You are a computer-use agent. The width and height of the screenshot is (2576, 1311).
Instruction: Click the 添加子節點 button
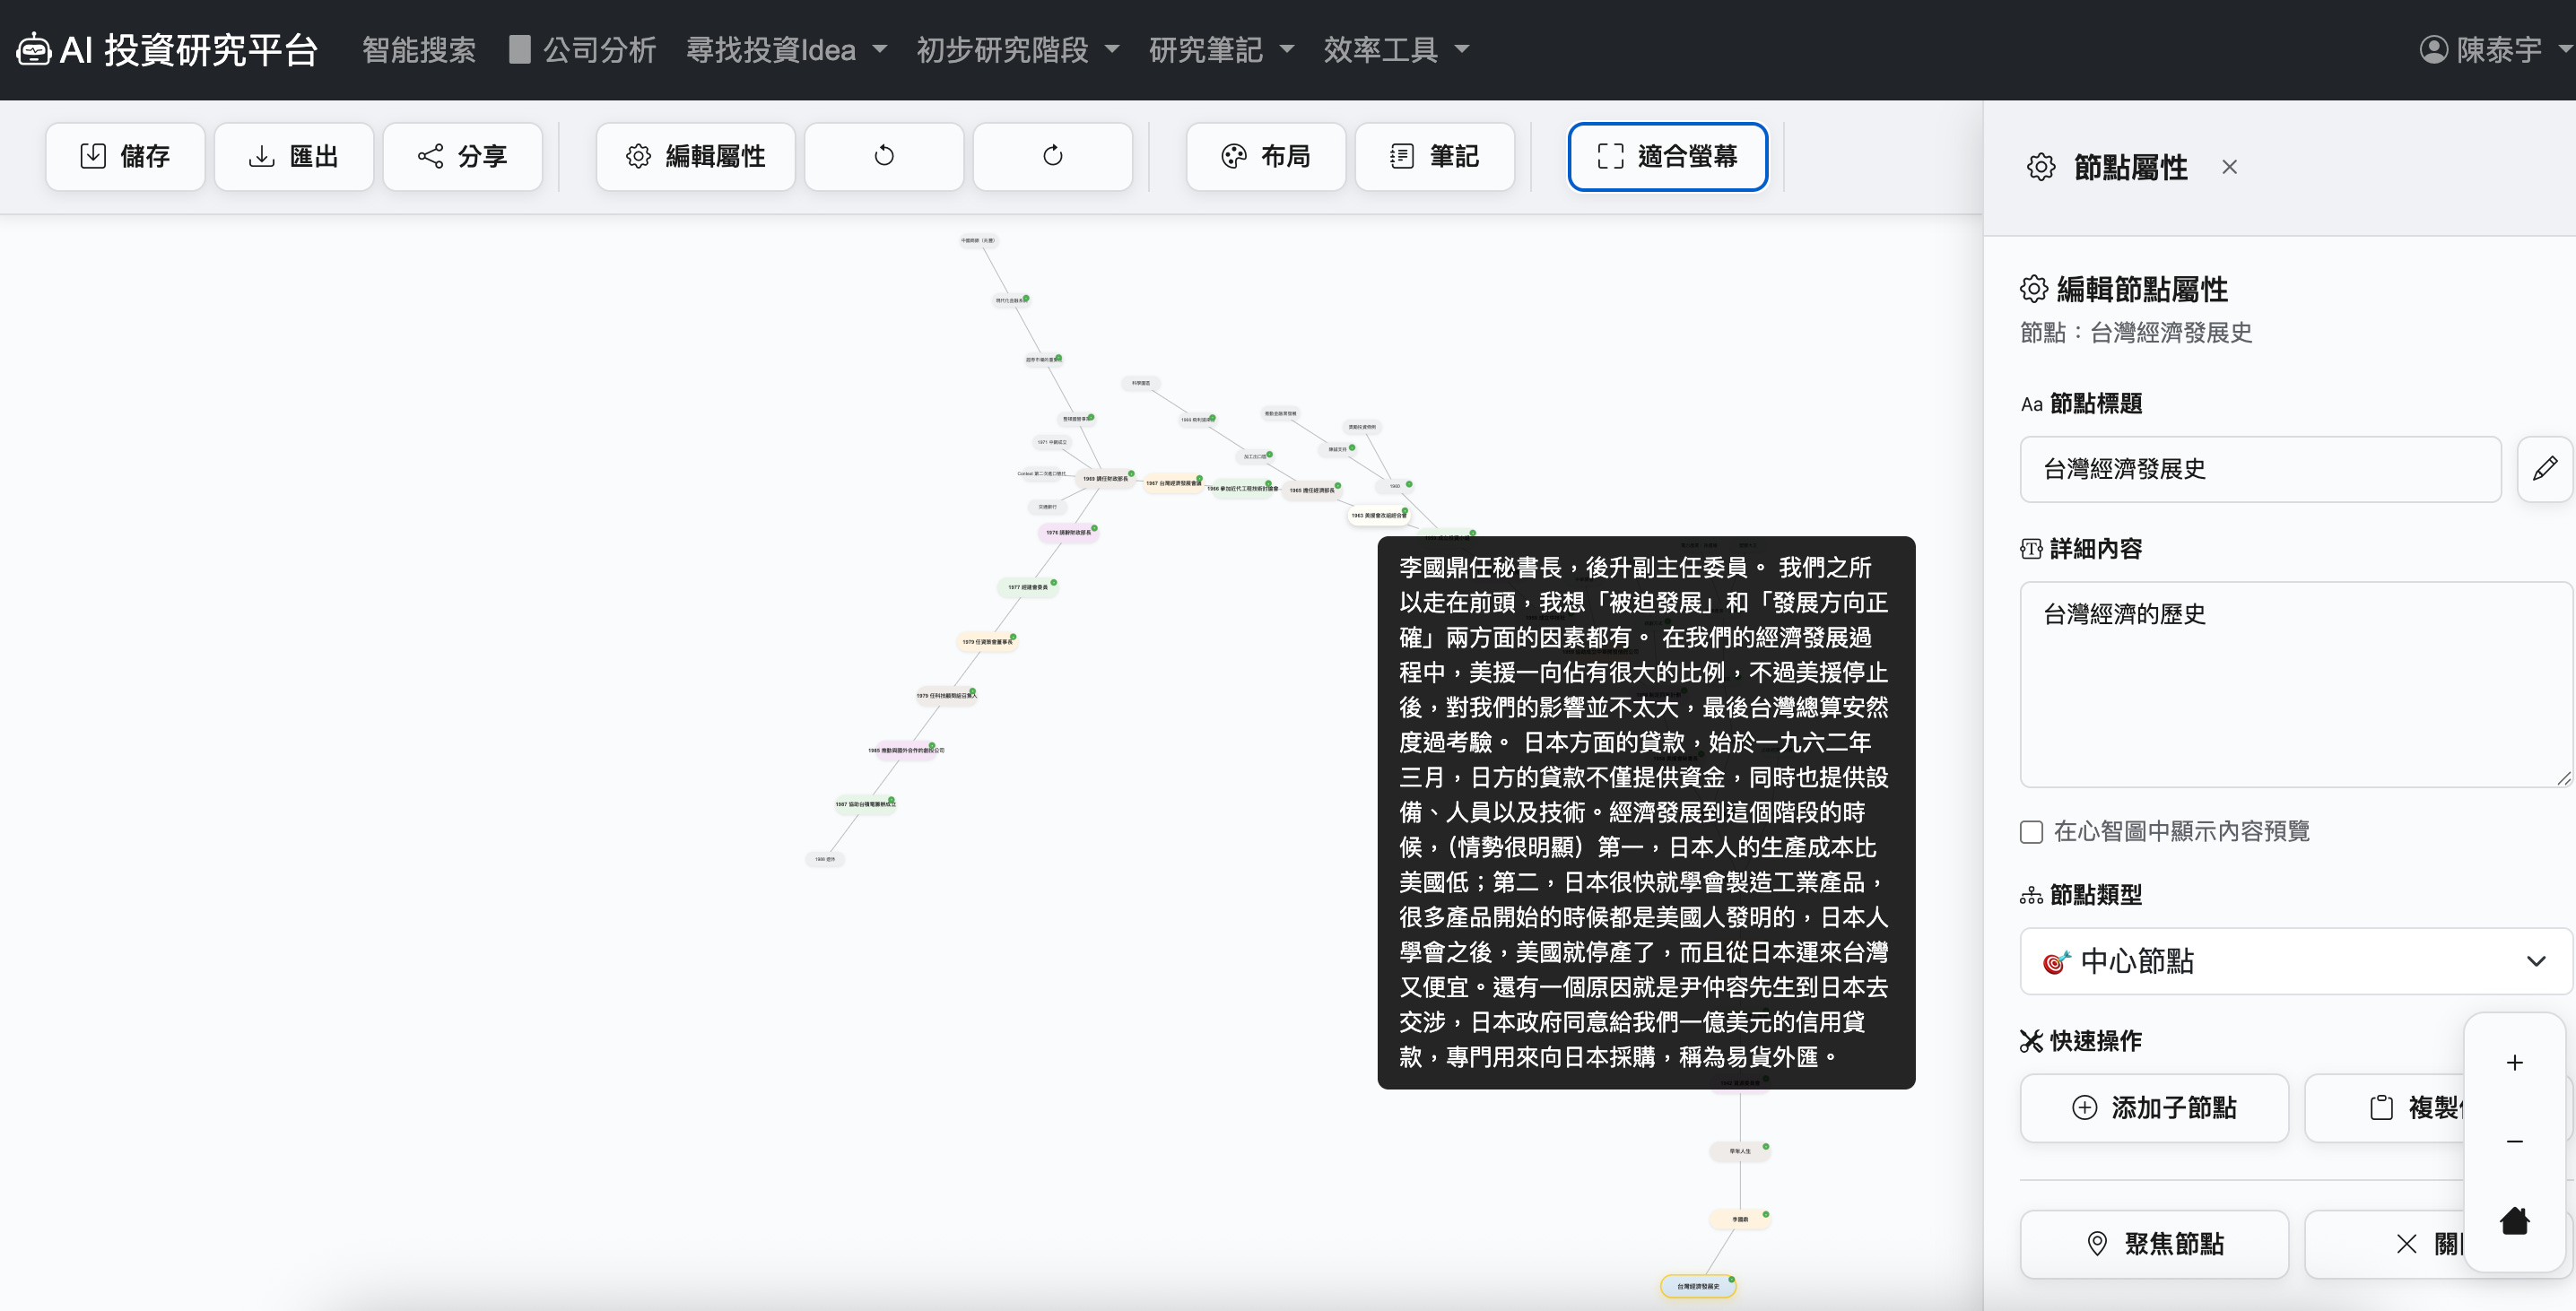pos(2153,1107)
